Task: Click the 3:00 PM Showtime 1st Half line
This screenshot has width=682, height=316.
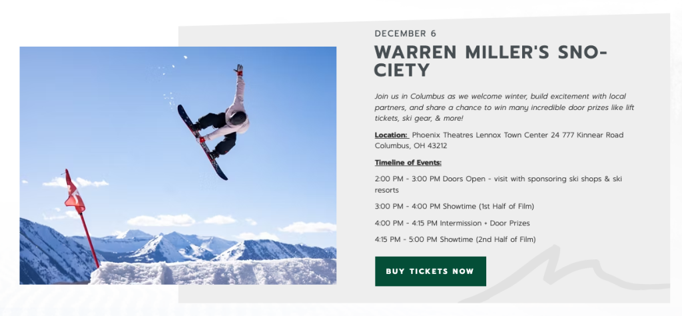Action: point(454,206)
